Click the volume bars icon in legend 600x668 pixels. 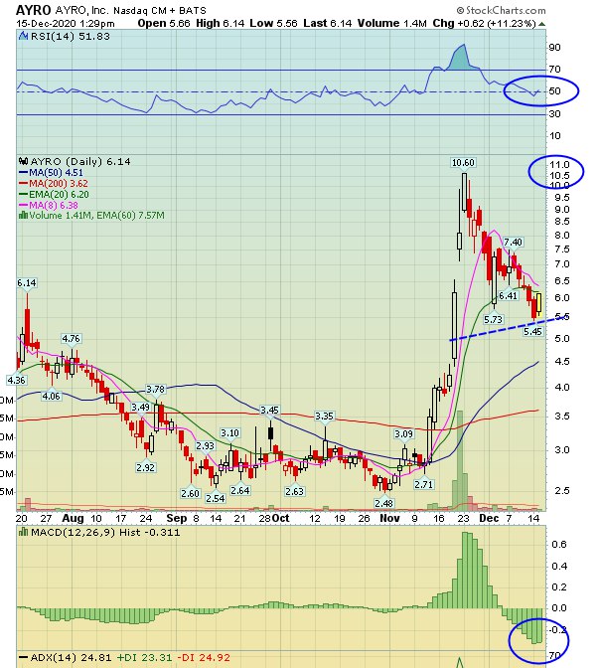(x=24, y=215)
